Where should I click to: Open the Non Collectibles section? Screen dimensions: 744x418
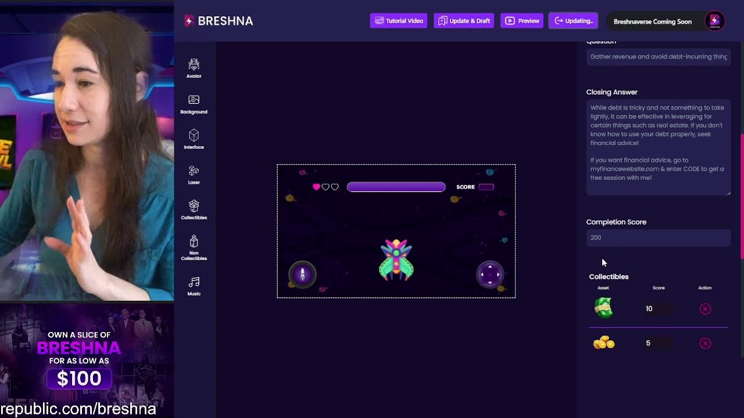(x=194, y=248)
